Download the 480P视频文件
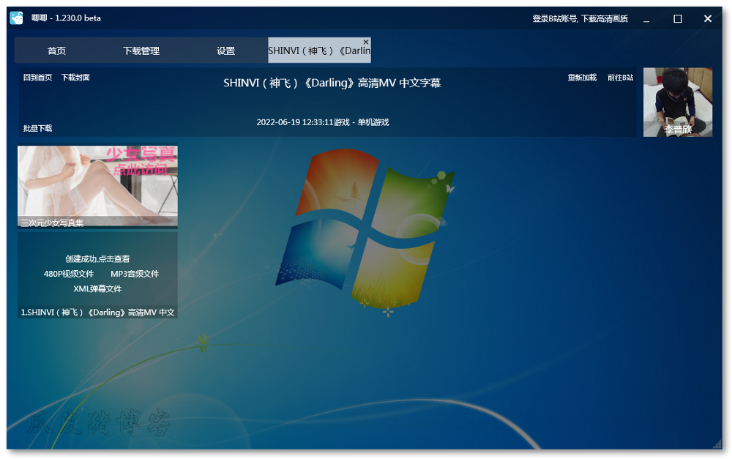Viewport: 732px width, 459px height. pos(69,274)
